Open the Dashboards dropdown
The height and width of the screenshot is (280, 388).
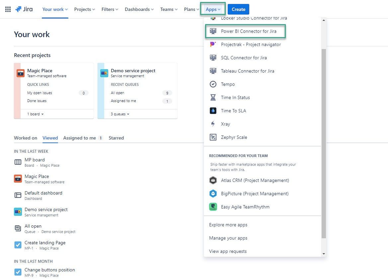point(139,9)
